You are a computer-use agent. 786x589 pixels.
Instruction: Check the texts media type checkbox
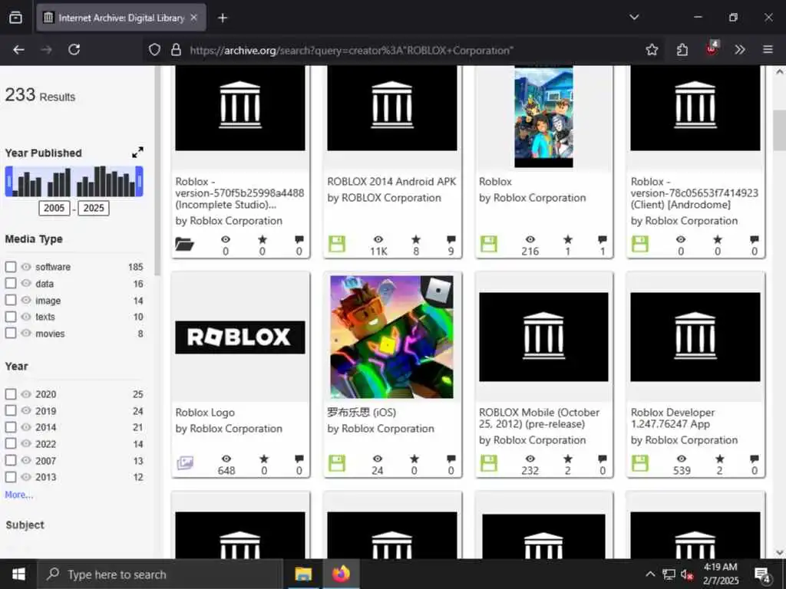(x=11, y=317)
